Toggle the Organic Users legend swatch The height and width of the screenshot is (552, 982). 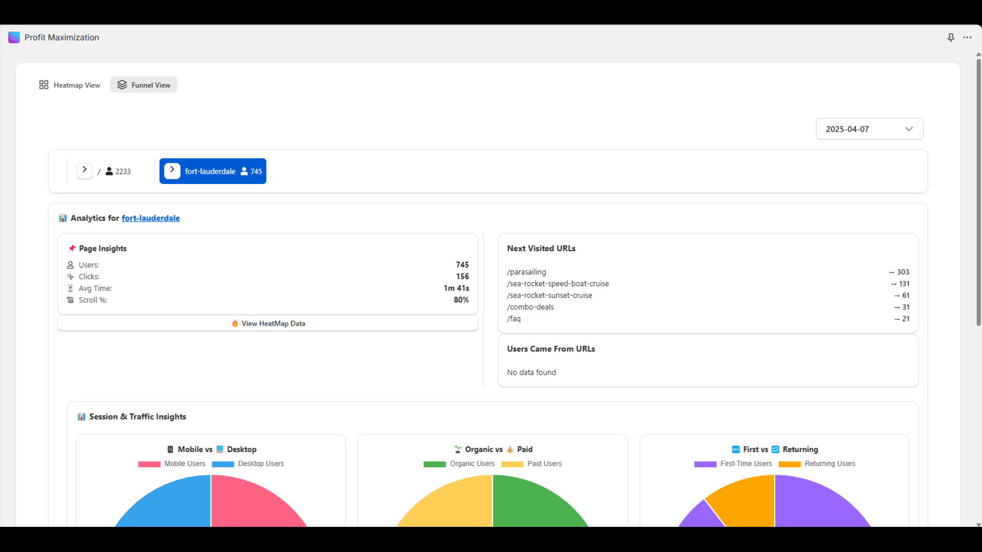(x=435, y=464)
